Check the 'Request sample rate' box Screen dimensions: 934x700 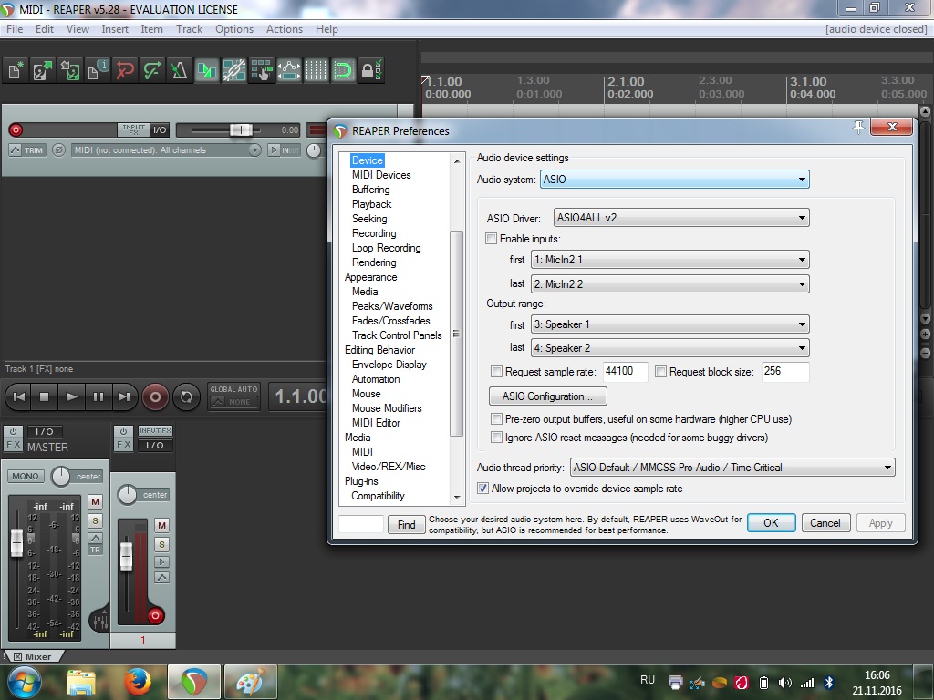tap(497, 372)
